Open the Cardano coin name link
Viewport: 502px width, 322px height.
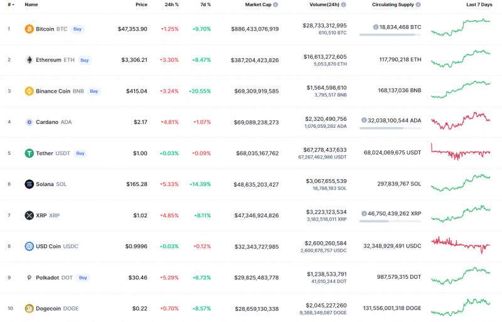pos(46,122)
